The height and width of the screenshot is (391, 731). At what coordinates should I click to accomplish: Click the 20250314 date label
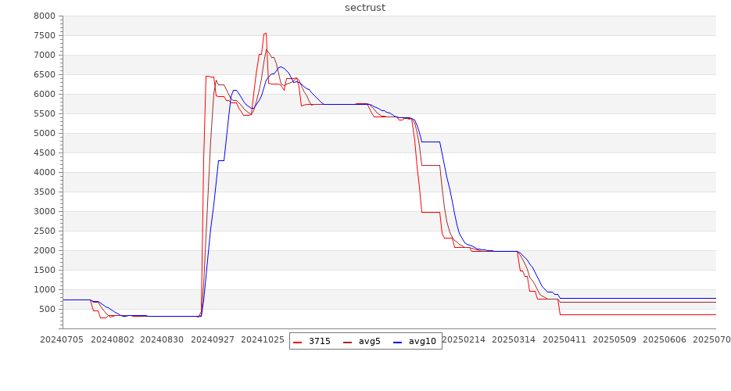[514, 339]
